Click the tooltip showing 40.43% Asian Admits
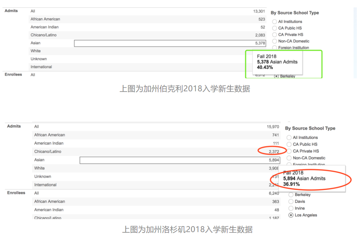The image size is (360, 237). coord(277,62)
